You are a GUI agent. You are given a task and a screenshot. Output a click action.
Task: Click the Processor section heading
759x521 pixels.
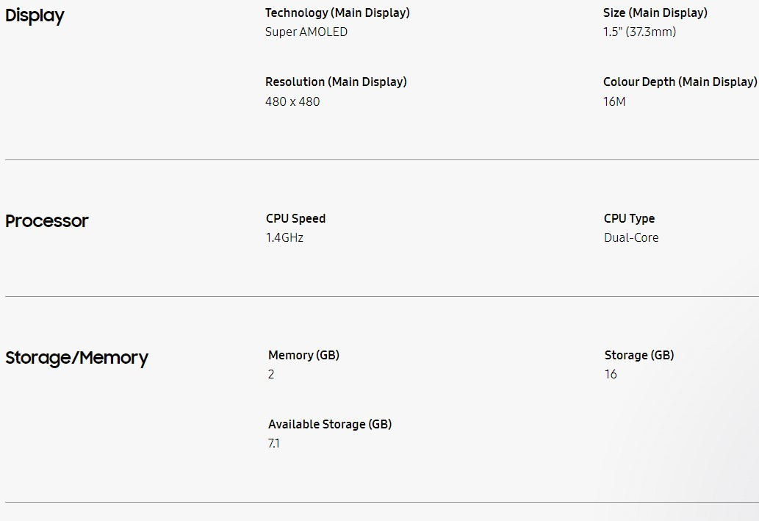[x=47, y=221]
